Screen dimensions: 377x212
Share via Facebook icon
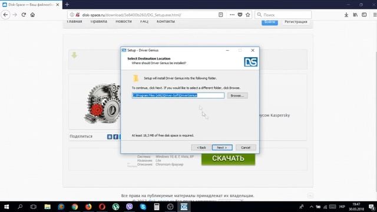tap(115, 137)
